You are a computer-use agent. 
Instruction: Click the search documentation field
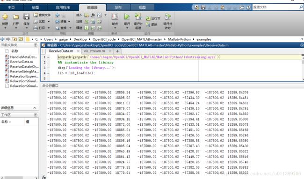point(275,7)
